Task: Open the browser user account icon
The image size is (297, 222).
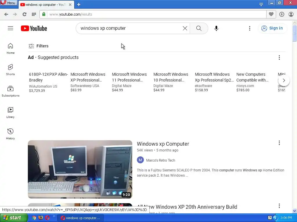Action: tap(291, 14)
